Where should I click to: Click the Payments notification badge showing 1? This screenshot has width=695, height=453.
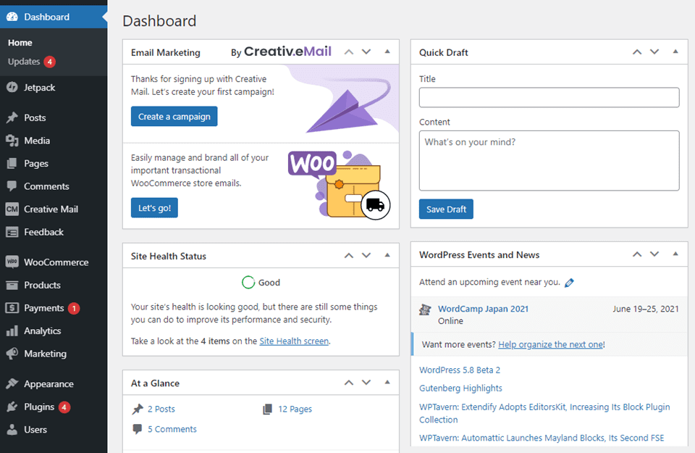(x=74, y=308)
